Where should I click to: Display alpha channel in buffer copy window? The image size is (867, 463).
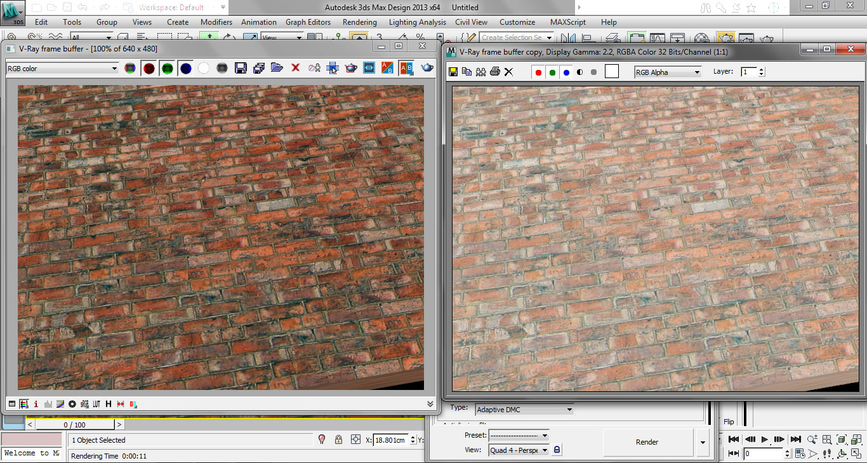pyautogui.click(x=580, y=72)
